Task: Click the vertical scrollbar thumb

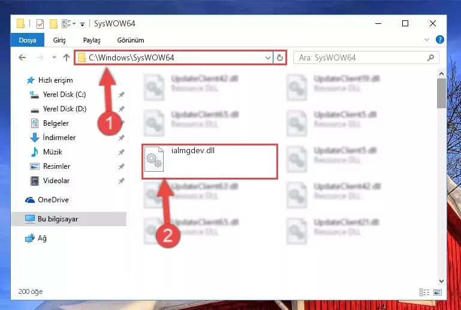Action: pyautogui.click(x=441, y=93)
